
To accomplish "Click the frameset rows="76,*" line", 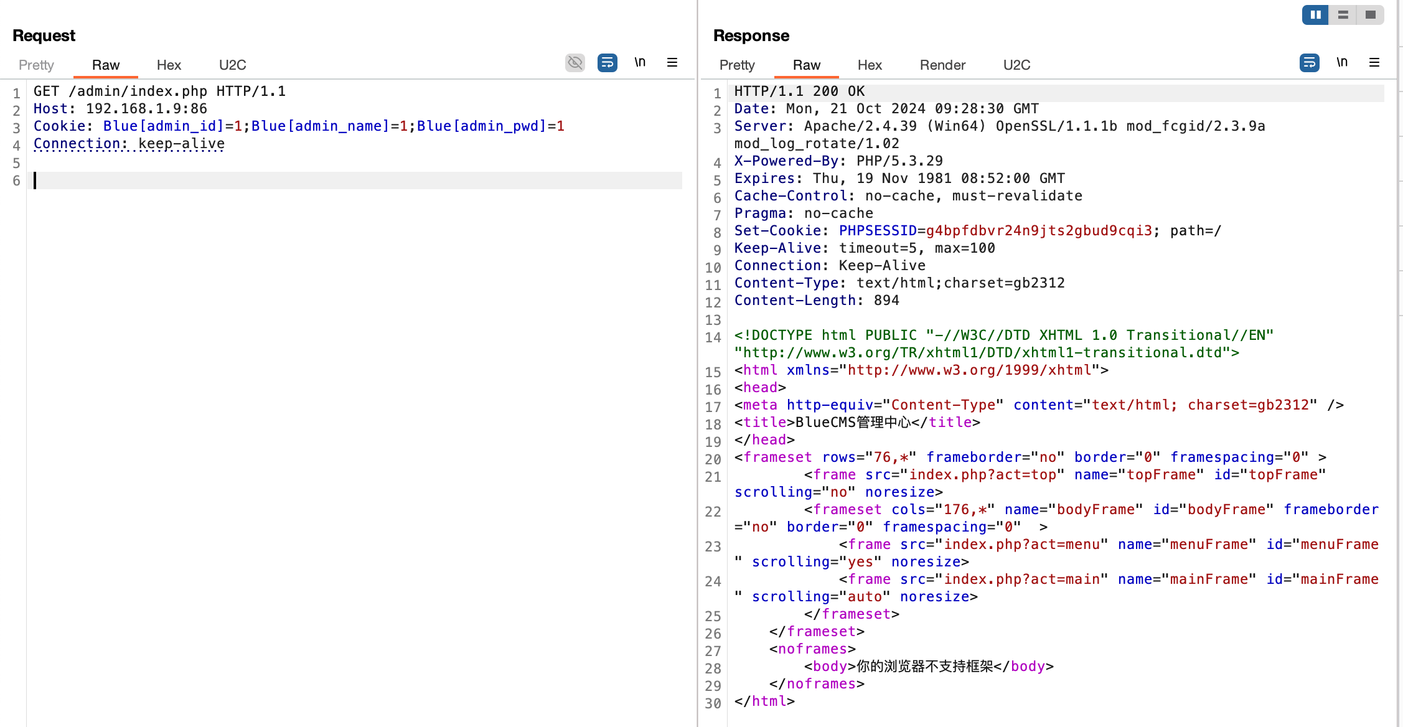I will pos(1030,457).
